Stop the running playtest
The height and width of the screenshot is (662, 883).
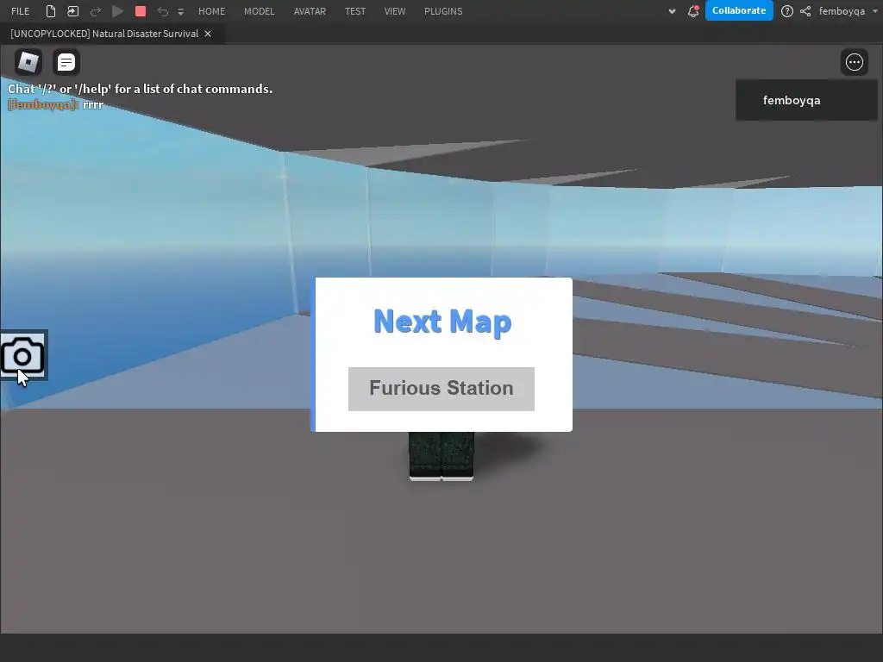pyautogui.click(x=141, y=11)
